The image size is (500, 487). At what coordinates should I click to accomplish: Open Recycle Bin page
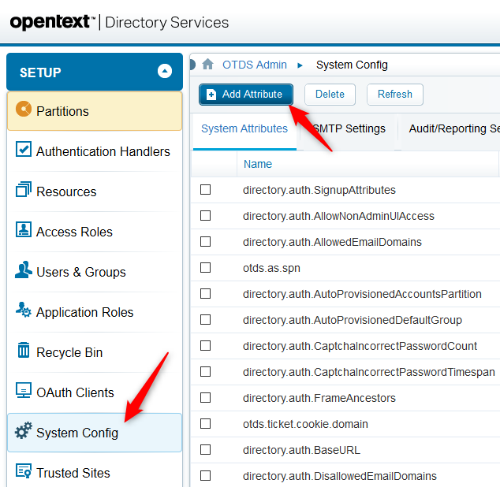[95, 352]
